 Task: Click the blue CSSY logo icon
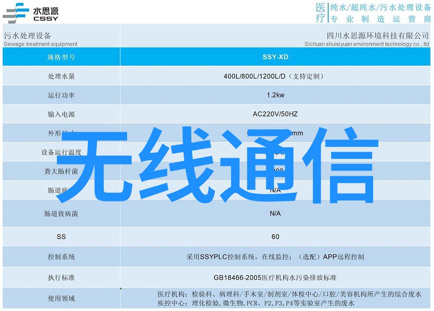(x=16, y=13)
